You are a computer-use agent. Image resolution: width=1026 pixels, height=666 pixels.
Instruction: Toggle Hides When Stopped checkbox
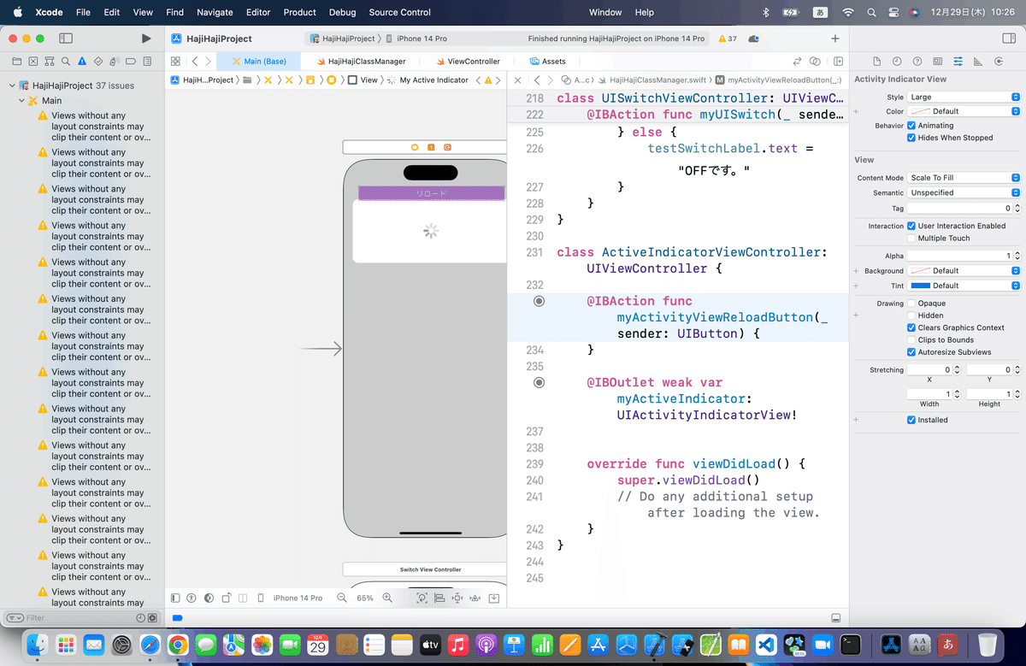coord(911,138)
